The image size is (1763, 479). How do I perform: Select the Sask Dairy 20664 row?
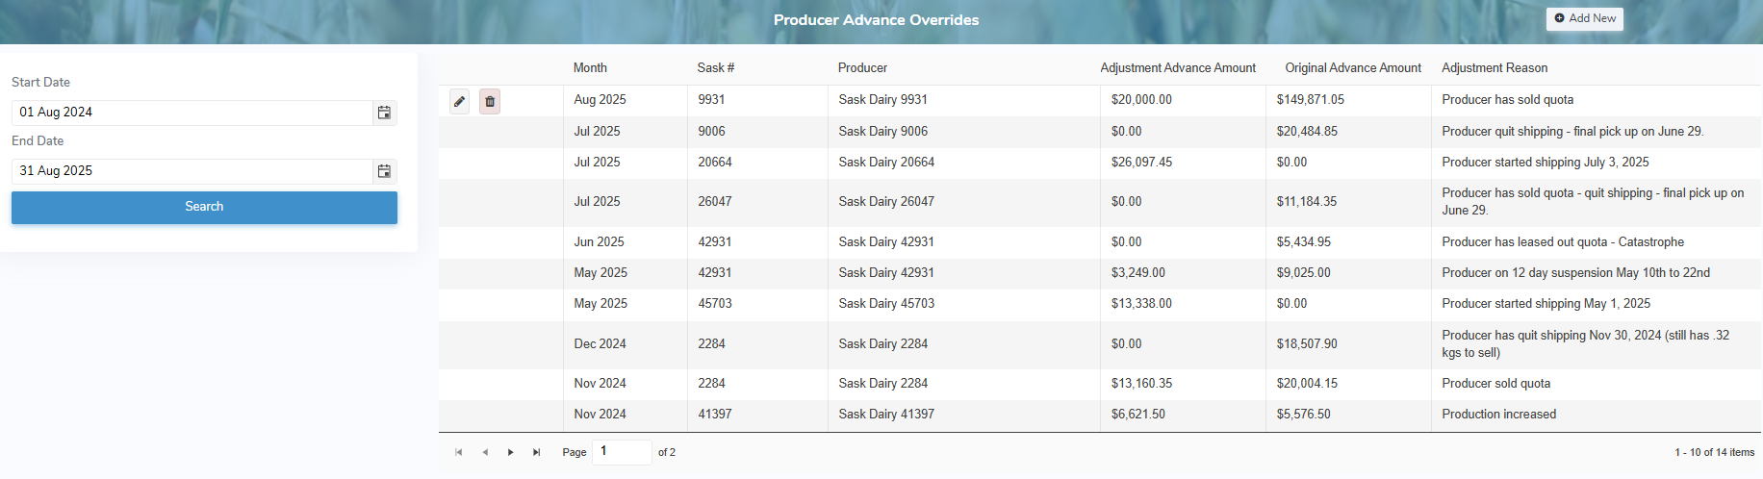tap(886, 163)
